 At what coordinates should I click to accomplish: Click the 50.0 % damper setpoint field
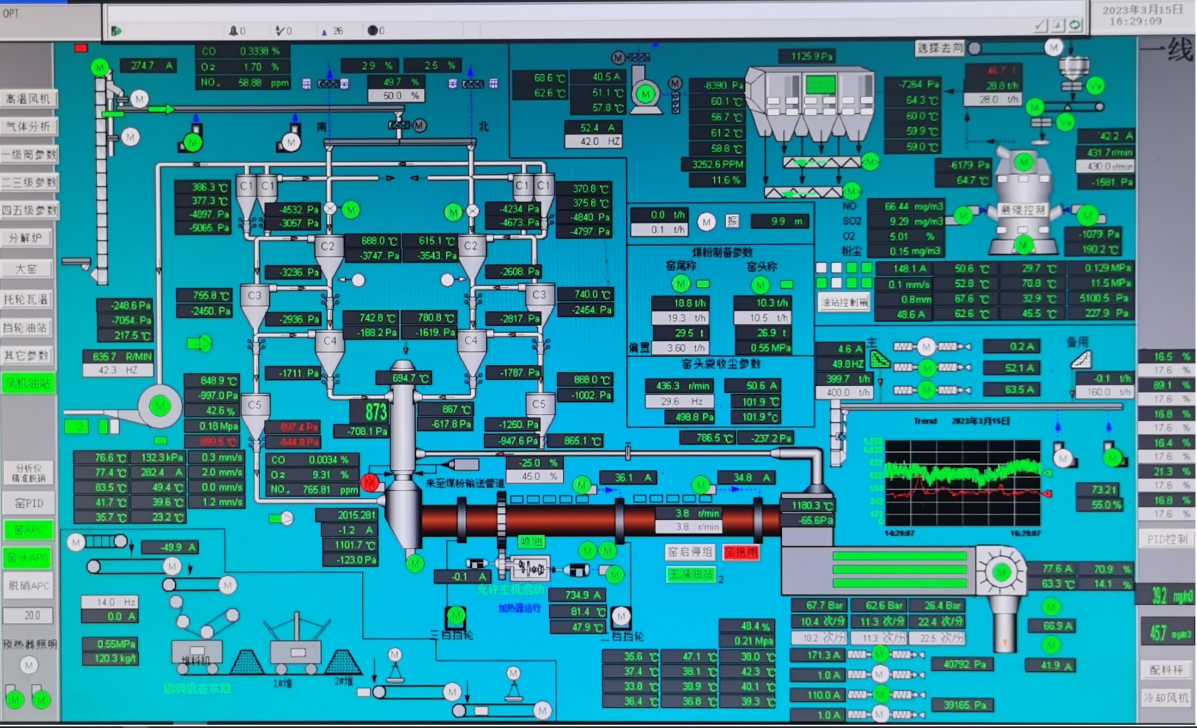point(396,96)
